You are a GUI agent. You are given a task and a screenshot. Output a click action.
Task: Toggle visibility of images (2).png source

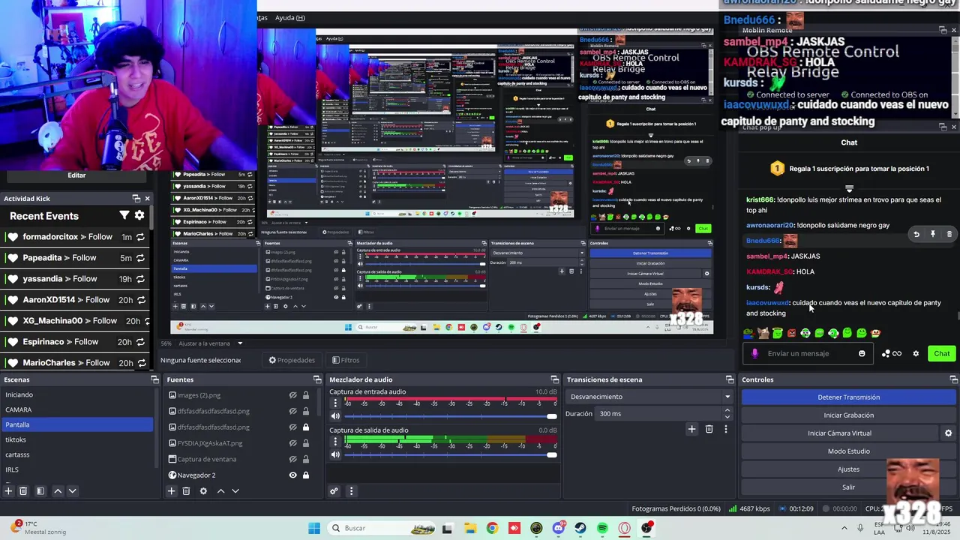tap(293, 395)
